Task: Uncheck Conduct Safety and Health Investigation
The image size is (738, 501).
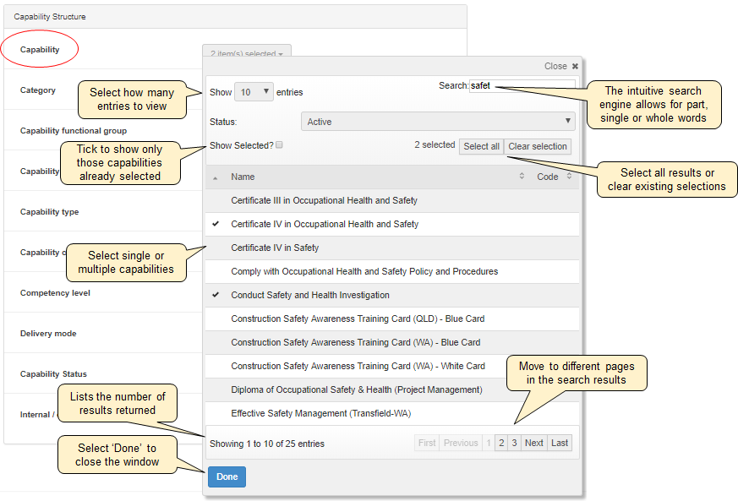Action: pos(310,295)
